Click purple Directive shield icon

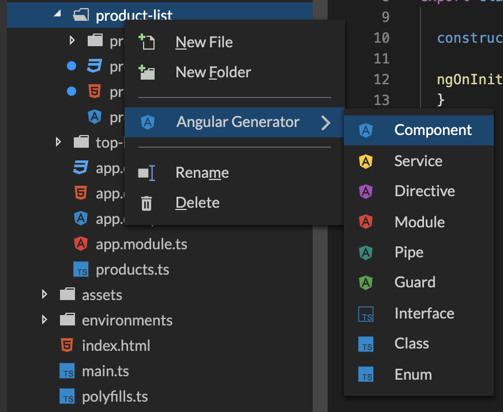tap(366, 192)
